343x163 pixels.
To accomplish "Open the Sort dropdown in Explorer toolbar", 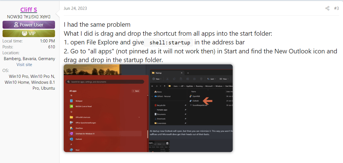I will [211, 79].
